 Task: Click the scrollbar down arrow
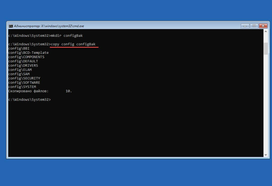[x=266, y=155]
